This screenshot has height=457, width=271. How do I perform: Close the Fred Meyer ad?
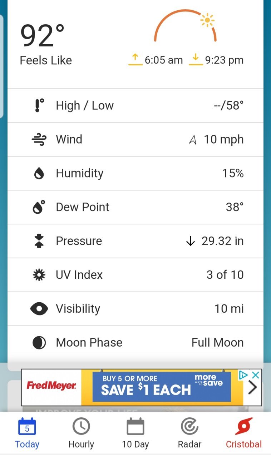tap(255, 375)
